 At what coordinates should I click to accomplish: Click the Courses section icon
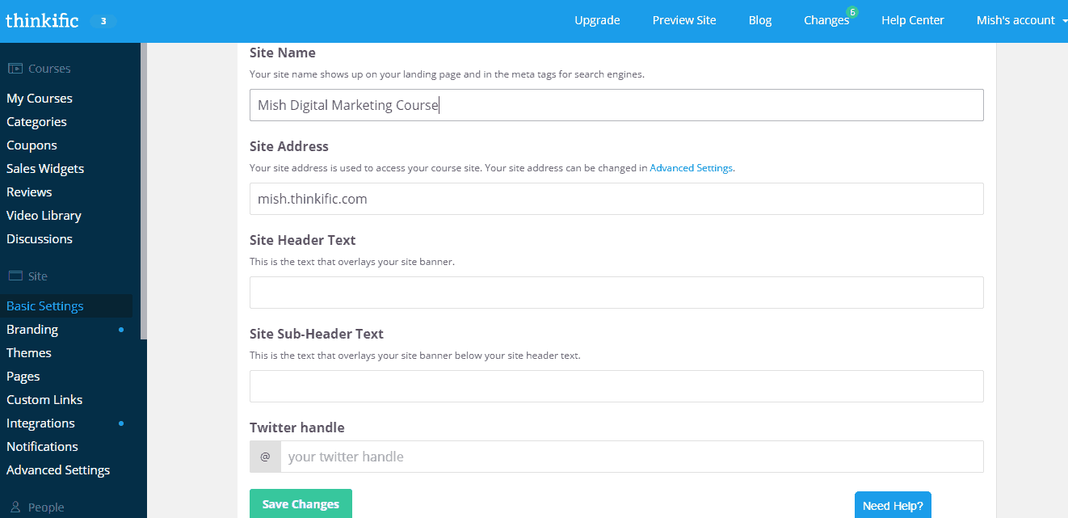pos(15,69)
